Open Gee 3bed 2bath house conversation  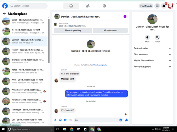coord(24,121)
